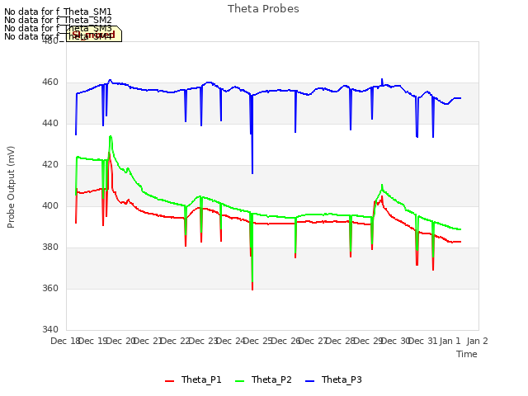The width and height of the screenshot is (528, 396).
Task: Click the '440' y-axis tick label
Action: pos(50,123)
